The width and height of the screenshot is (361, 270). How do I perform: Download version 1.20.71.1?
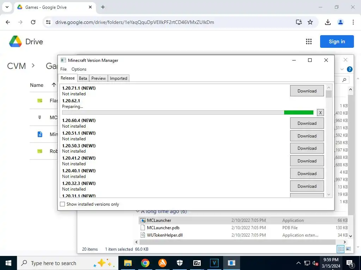[x=307, y=91]
